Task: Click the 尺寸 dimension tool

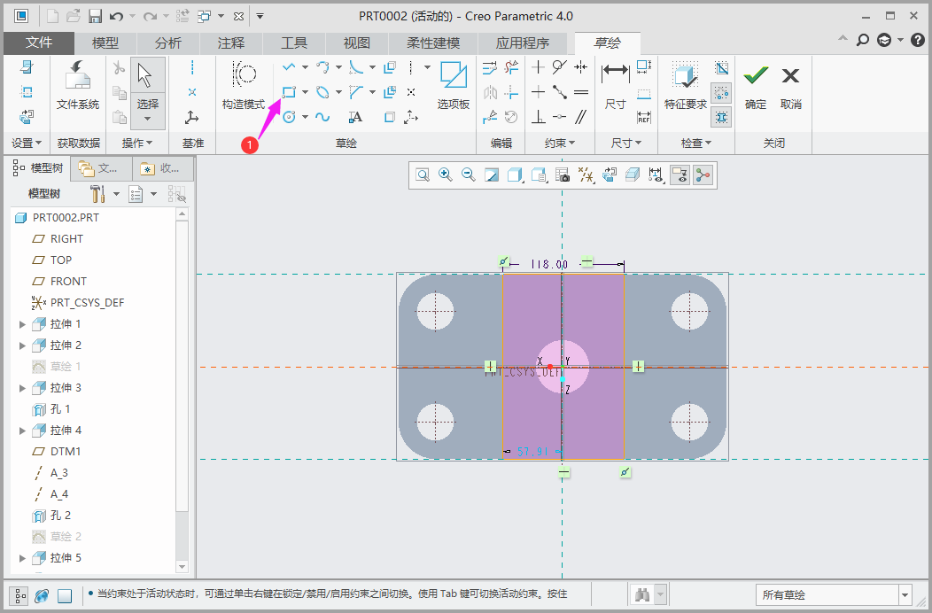Action: pyautogui.click(x=615, y=87)
